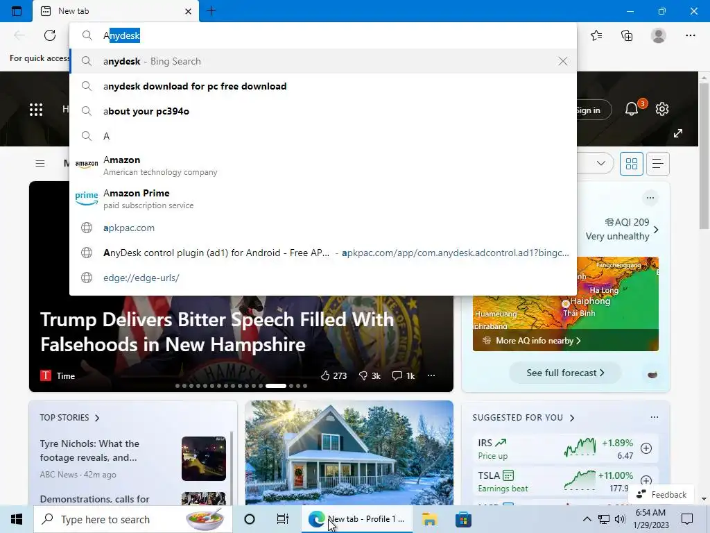Viewport: 710px width, 533px height.
Task: Choose 'about your pc394o' suggestion
Action: [x=323, y=111]
